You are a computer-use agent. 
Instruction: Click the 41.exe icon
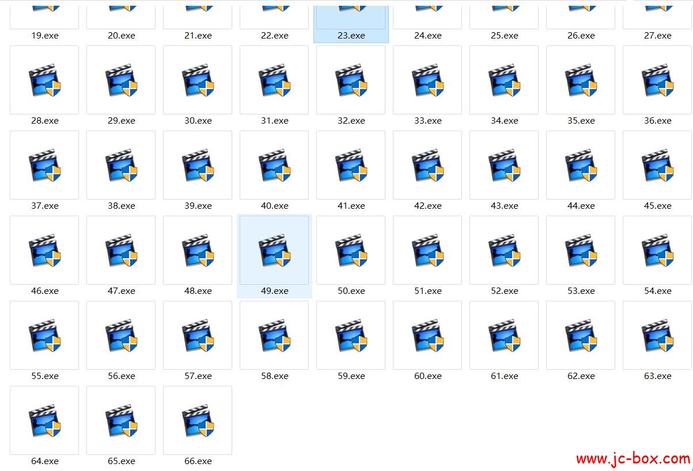click(351, 165)
